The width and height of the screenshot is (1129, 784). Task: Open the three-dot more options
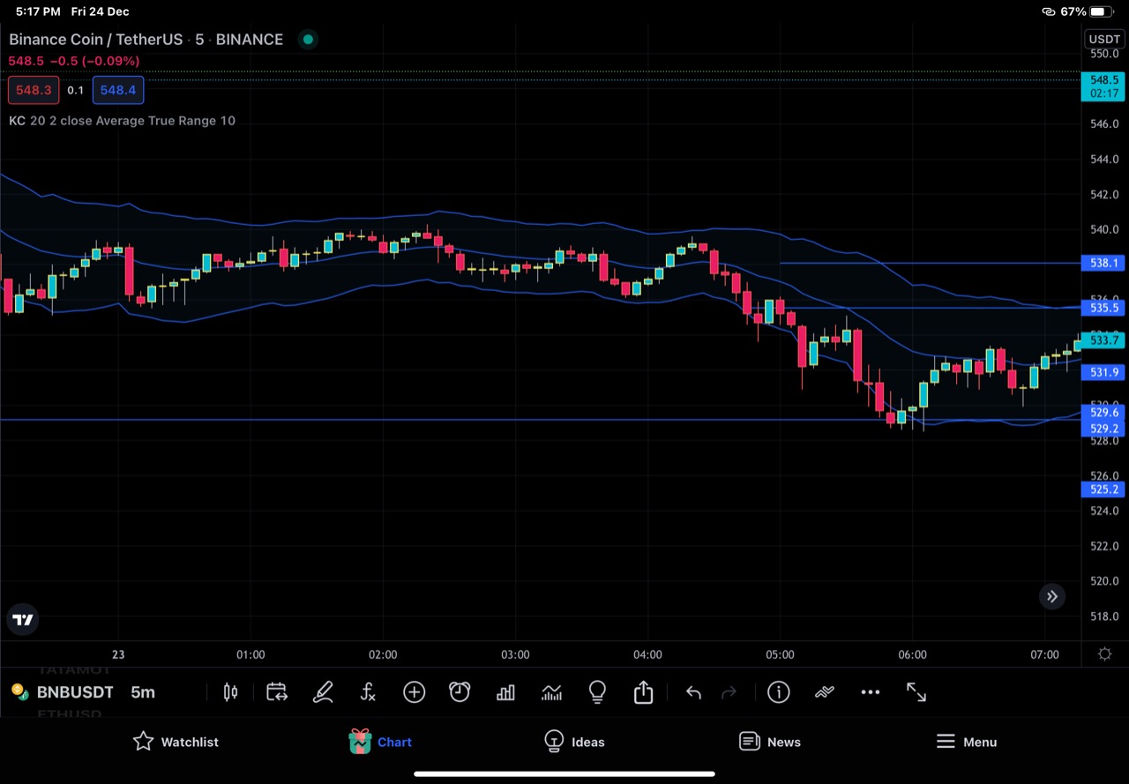[x=870, y=692]
